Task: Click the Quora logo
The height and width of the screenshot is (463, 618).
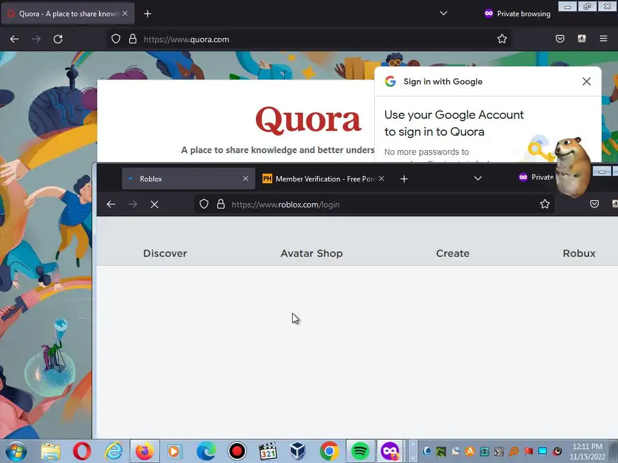Action: (x=308, y=120)
